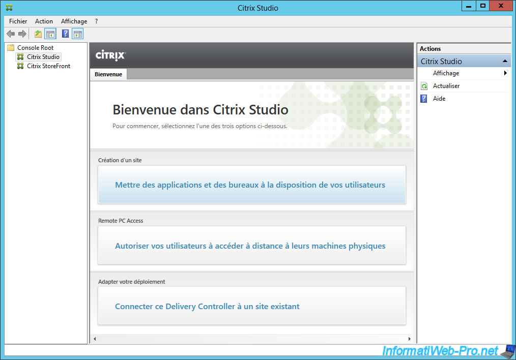This screenshot has width=516, height=360.
Task: Select Citrix Studio label in the tree
Action: [x=43, y=57]
